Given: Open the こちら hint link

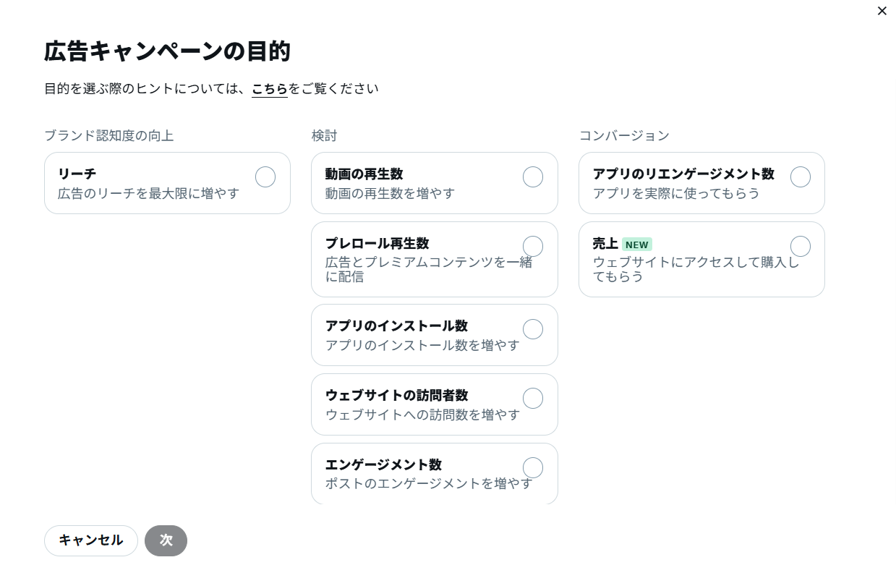Looking at the screenshot, I should tap(270, 89).
